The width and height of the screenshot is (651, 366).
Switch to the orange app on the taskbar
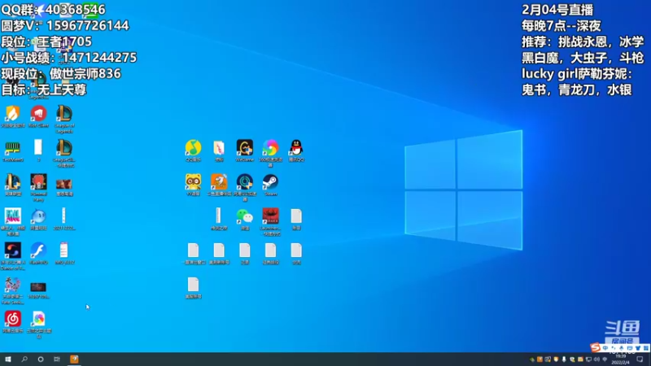pos(74,359)
